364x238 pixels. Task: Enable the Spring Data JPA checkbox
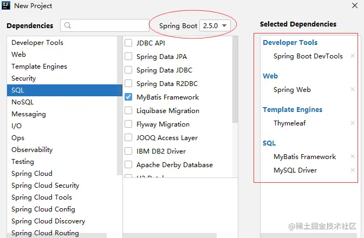click(128, 56)
